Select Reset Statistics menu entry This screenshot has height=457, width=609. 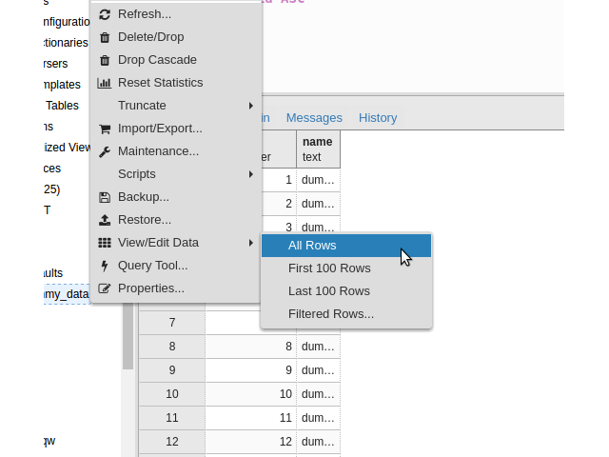175,83
